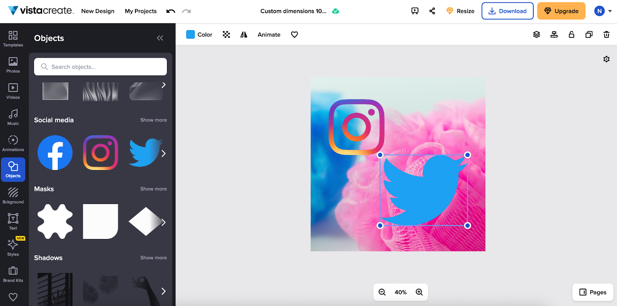617x306 pixels.
Task: Open the Photos sidebar panel
Action: pos(13,65)
